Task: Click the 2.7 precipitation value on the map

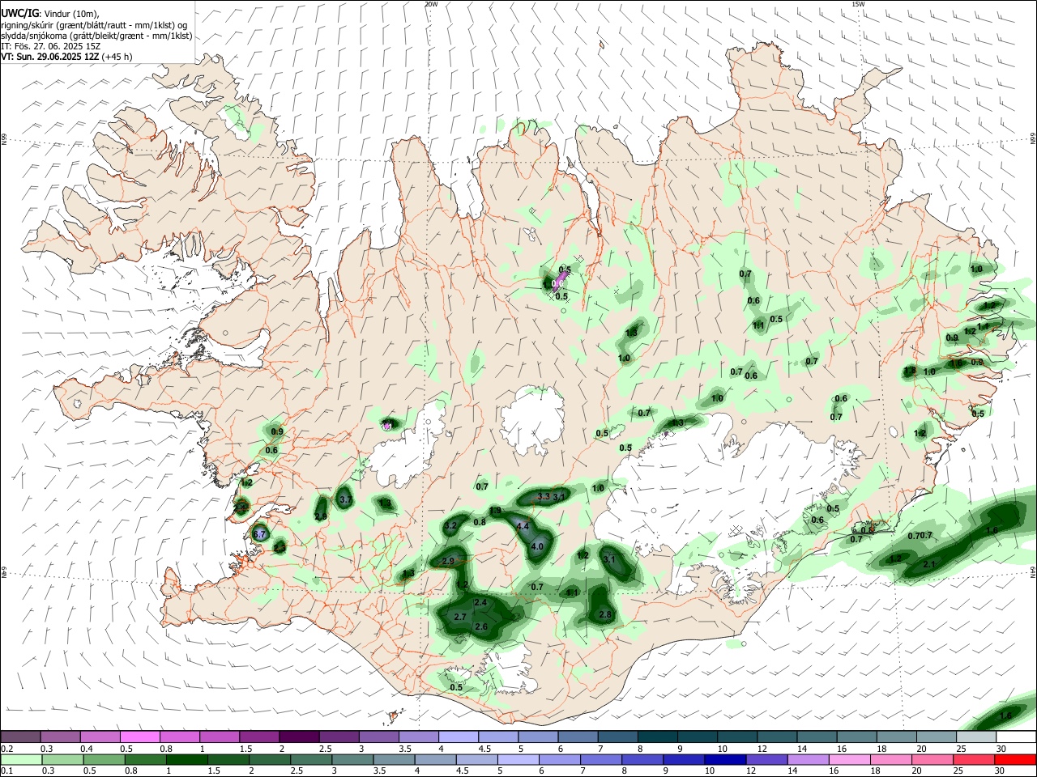Action: (x=460, y=617)
